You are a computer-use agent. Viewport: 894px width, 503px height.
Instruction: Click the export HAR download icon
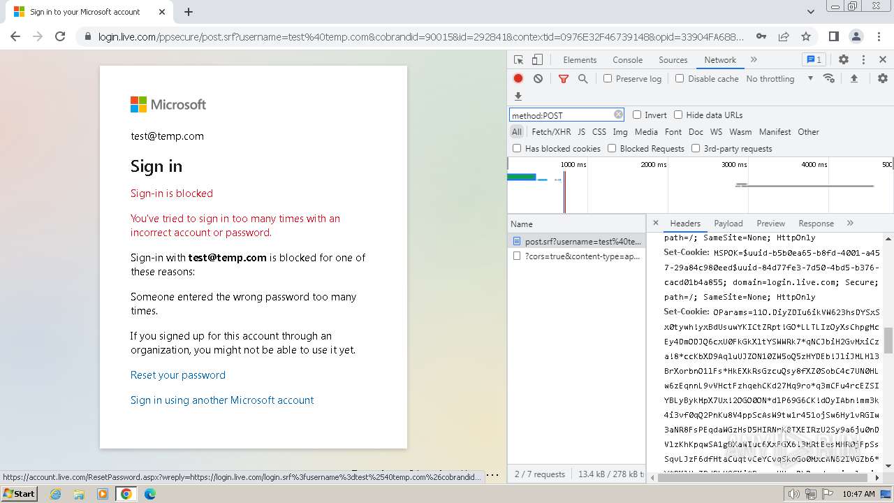click(x=518, y=96)
